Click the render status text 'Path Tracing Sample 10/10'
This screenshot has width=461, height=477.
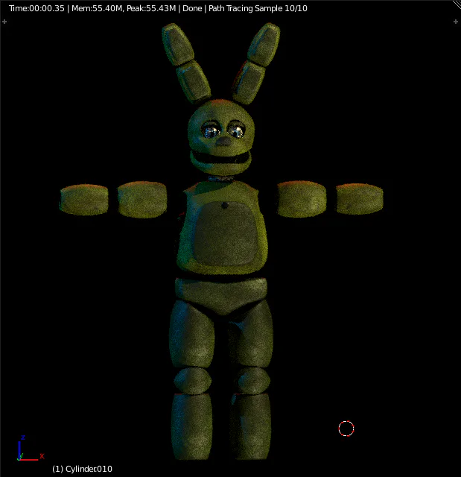(x=258, y=8)
